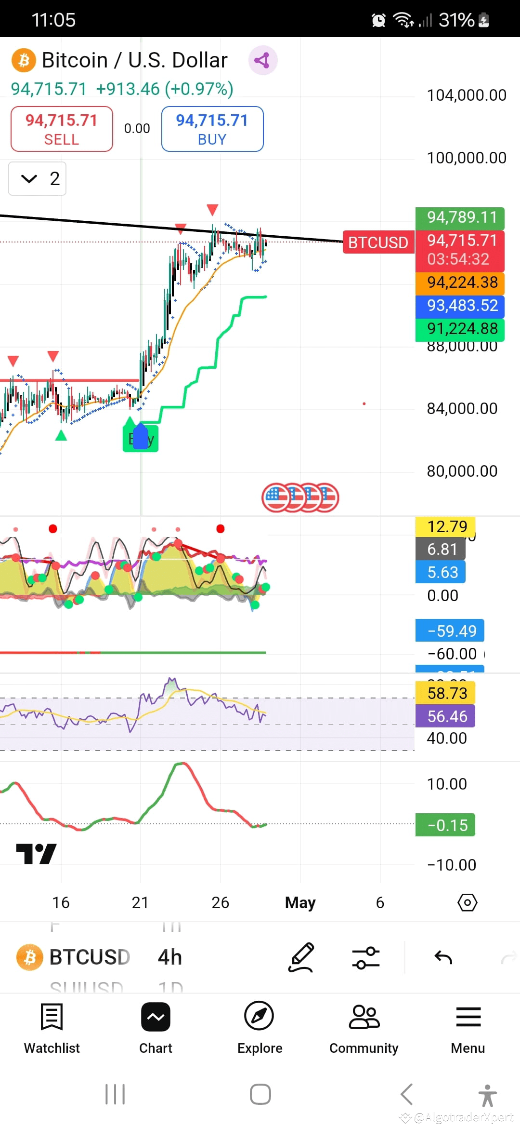Tap the US economic events flag cluster
Screen dimensions: 520x1128
point(300,497)
